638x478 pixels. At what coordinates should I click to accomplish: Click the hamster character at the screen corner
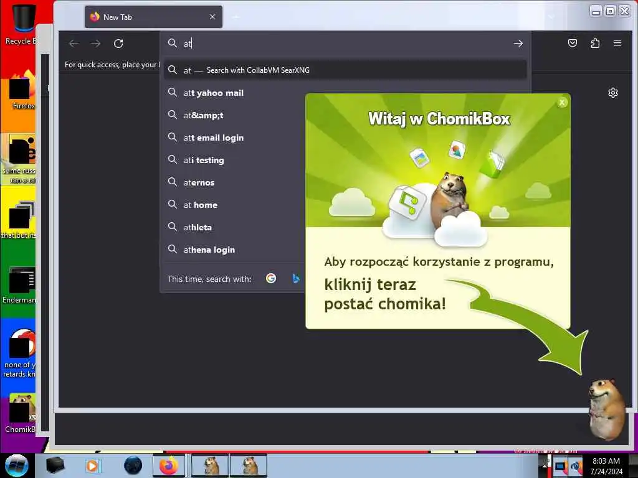[x=606, y=410]
